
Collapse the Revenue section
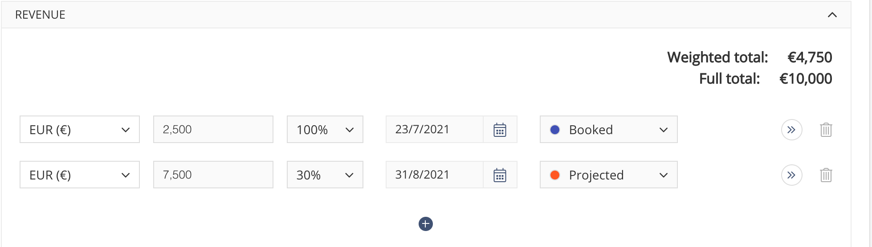pyautogui.click(x=832, y=15)
